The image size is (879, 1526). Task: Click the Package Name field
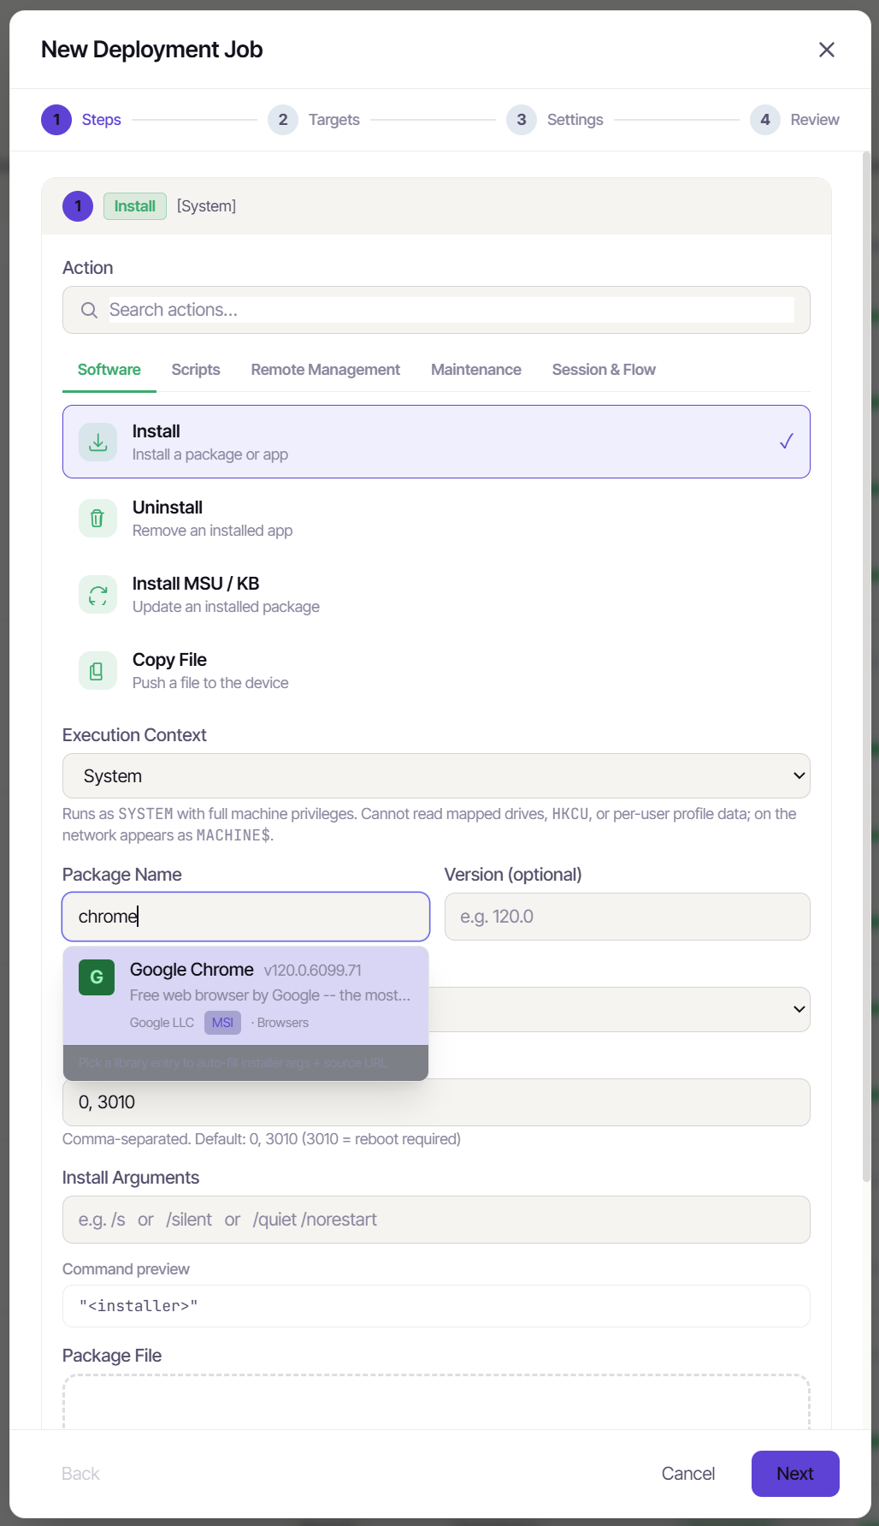pyautogui.click(x=245, y=917)
